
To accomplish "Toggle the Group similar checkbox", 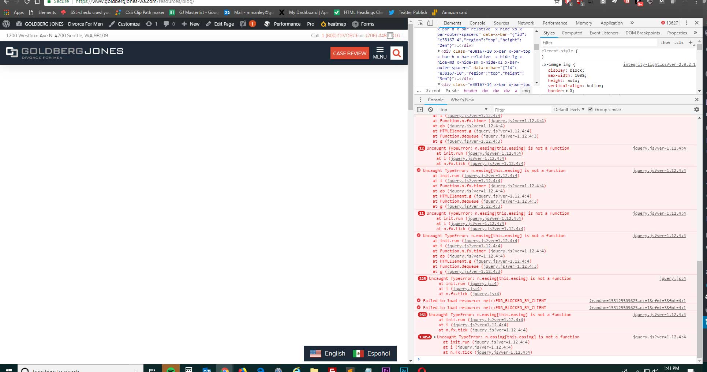I will coord(590,109).
